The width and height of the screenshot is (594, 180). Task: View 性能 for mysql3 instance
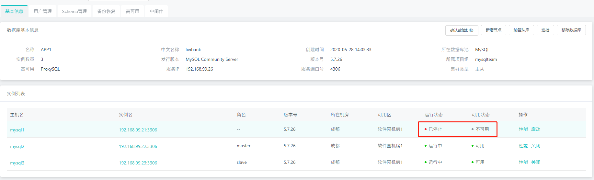[x=523, y=162]
